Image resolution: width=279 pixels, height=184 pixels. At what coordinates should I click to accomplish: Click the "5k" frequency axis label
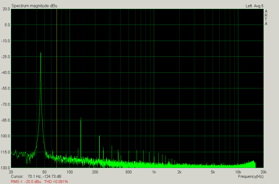pyautogui.click(x=213, y=172)
